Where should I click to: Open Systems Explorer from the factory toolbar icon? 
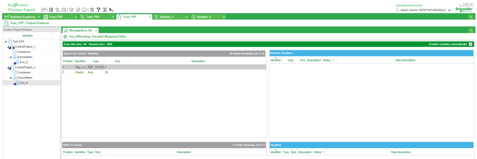pyautogui.click(x=43, y=10)
